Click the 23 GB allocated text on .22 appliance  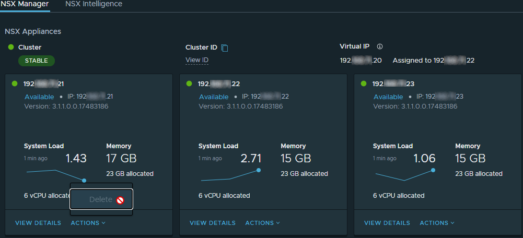[x=304, y=174]
